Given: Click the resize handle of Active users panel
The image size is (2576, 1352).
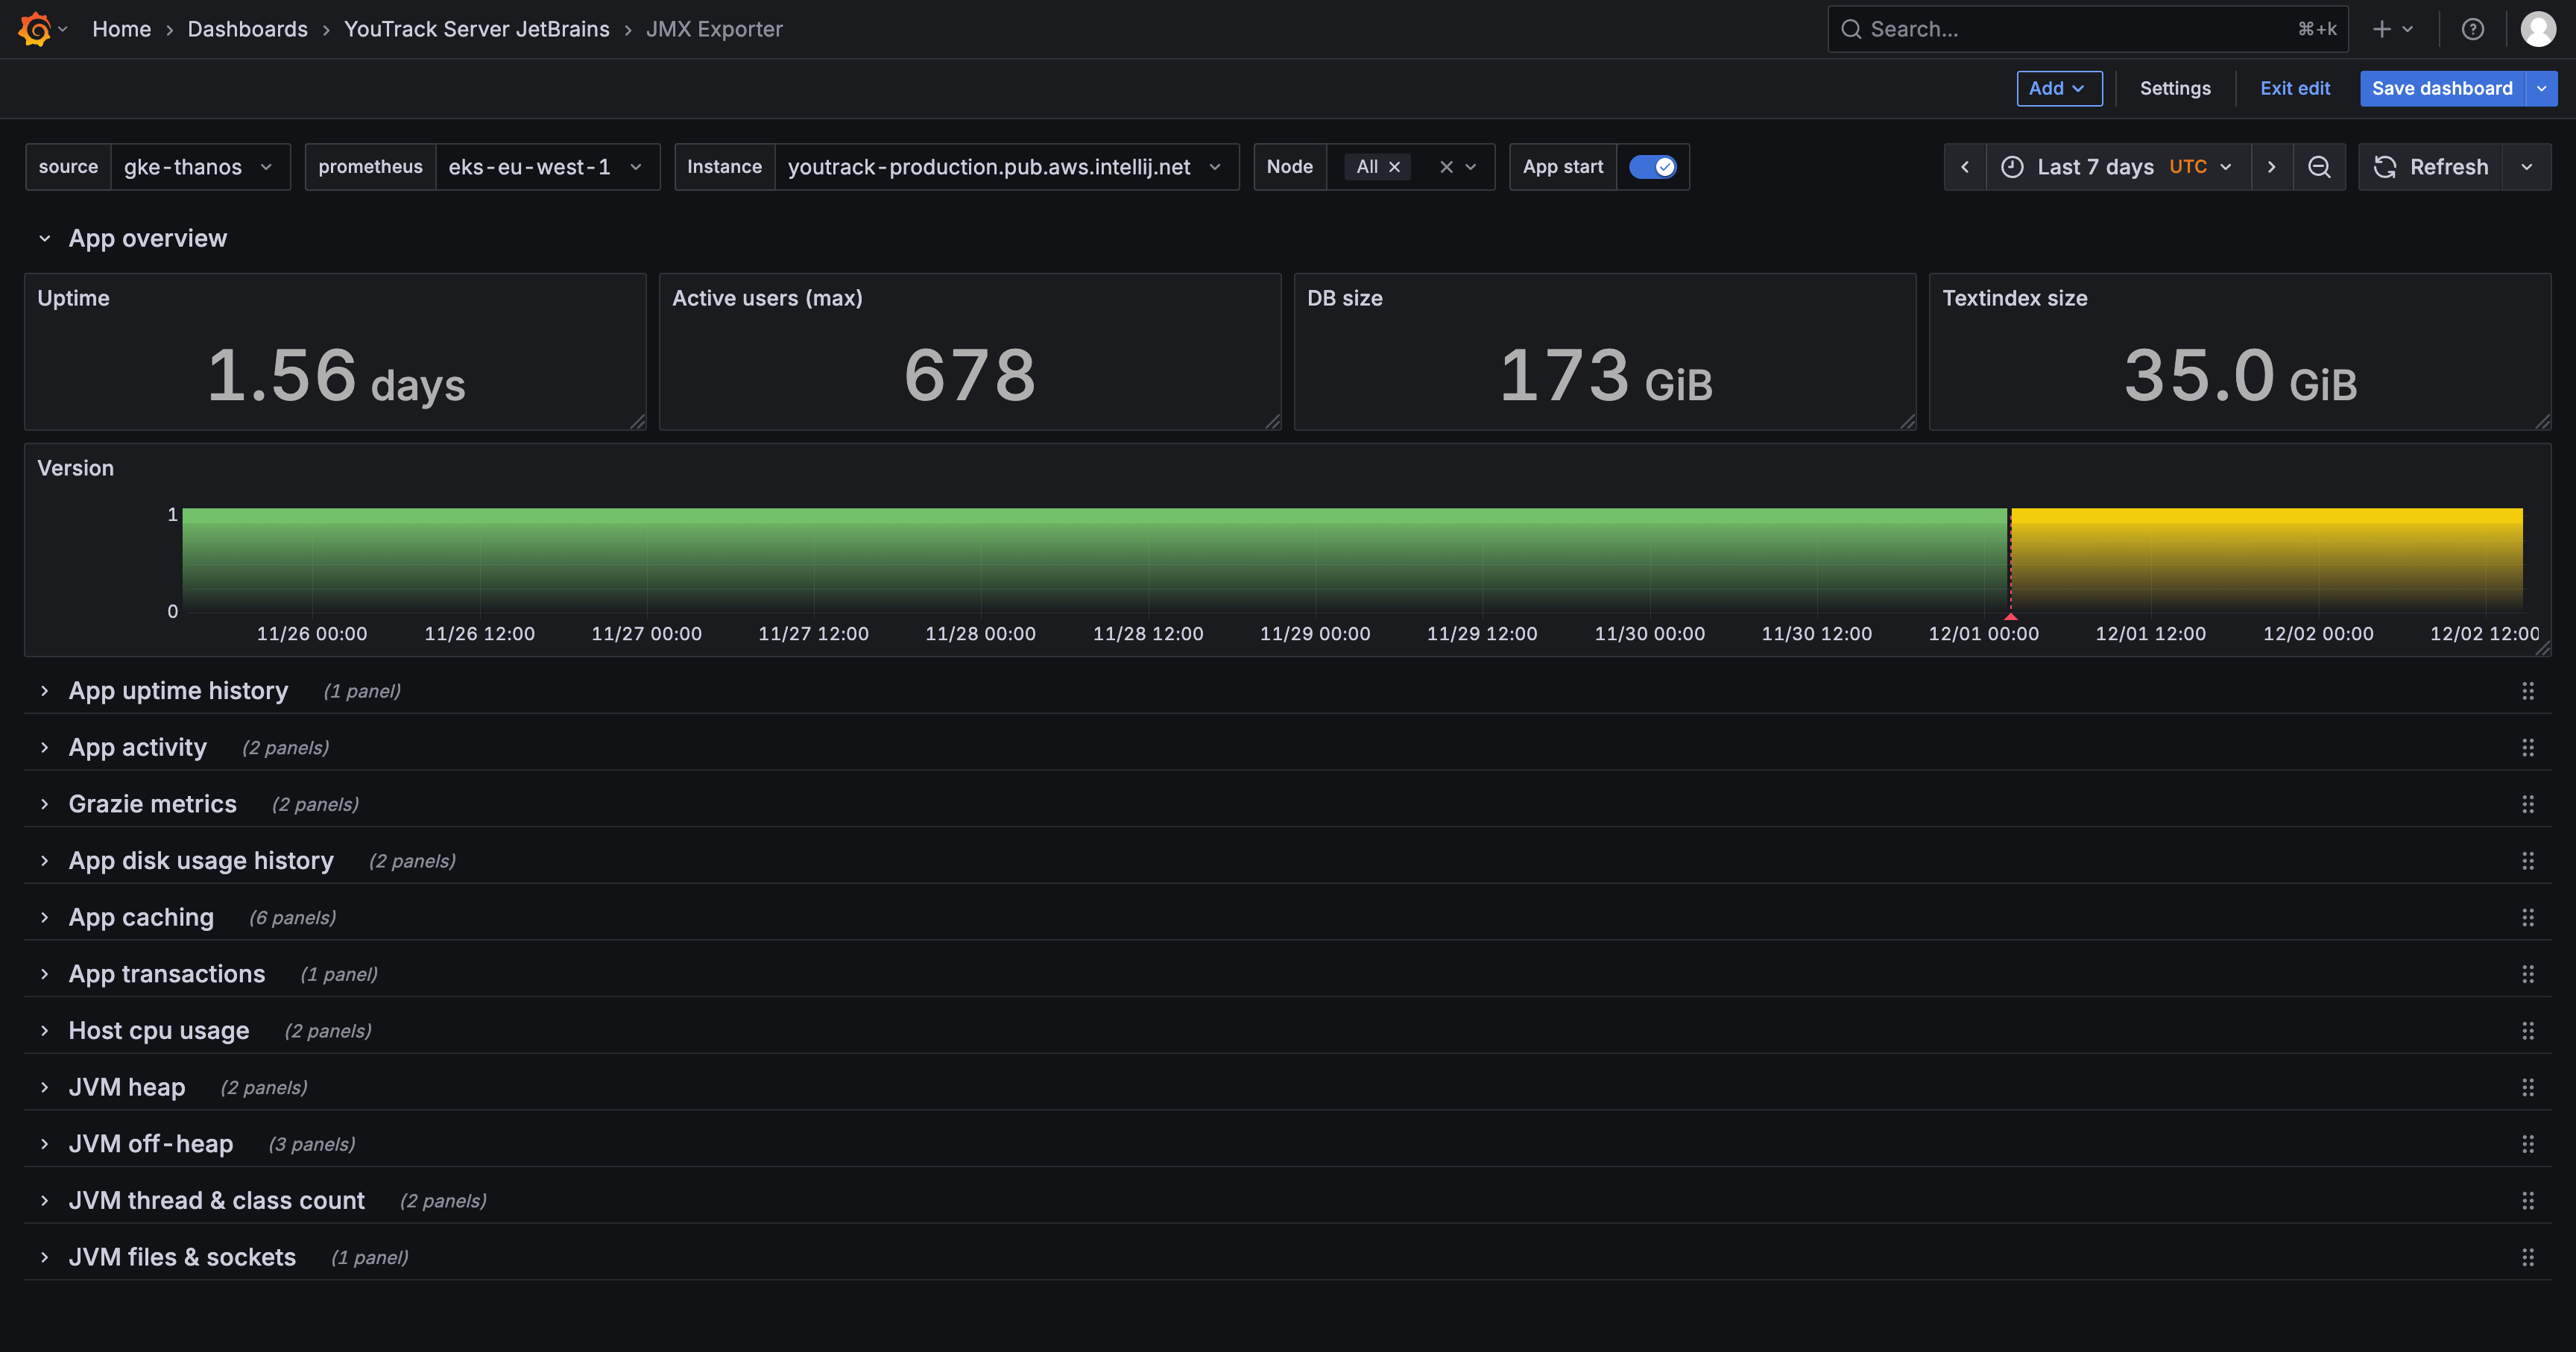Looking at the screenshot, I should pyautogui.click(x=1273, y=422).
